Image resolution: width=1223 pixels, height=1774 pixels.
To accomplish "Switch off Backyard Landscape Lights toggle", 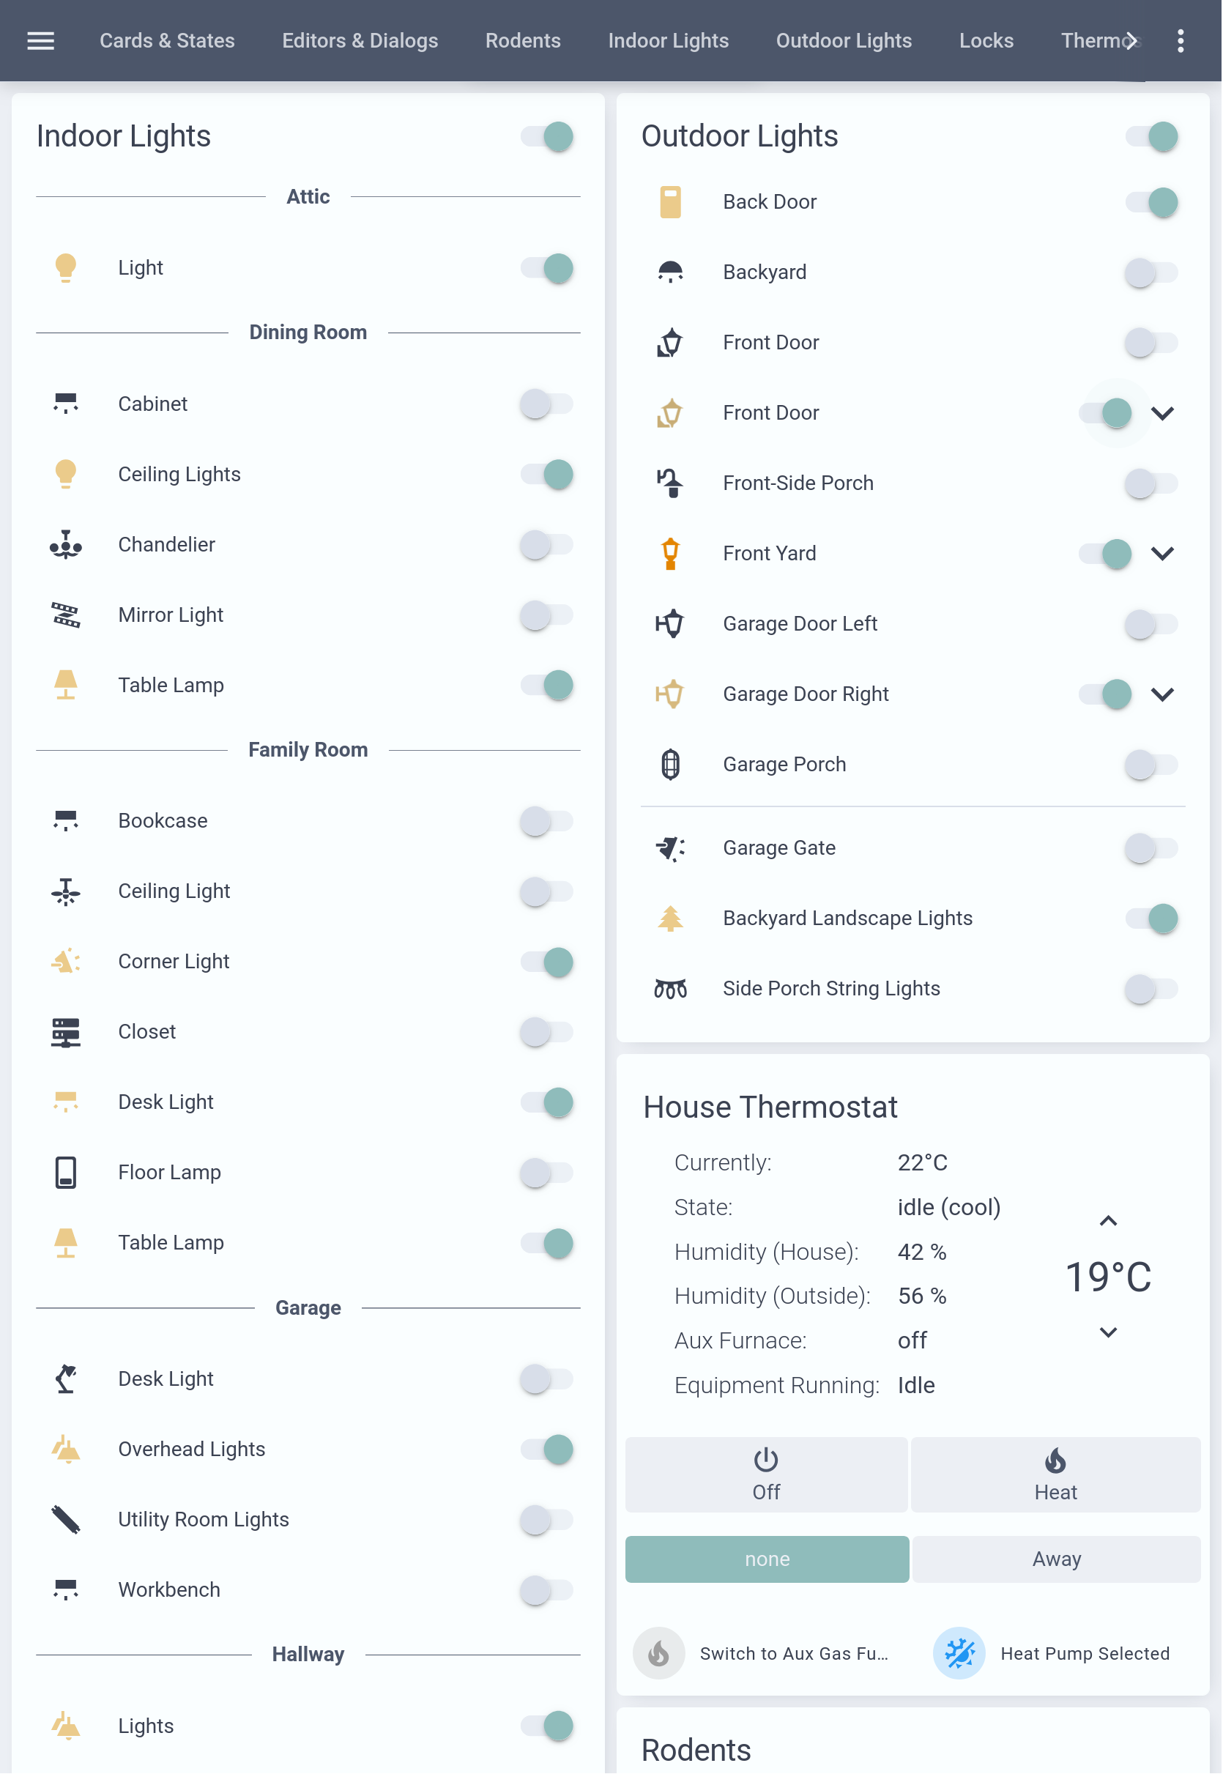I will 1153,919.
